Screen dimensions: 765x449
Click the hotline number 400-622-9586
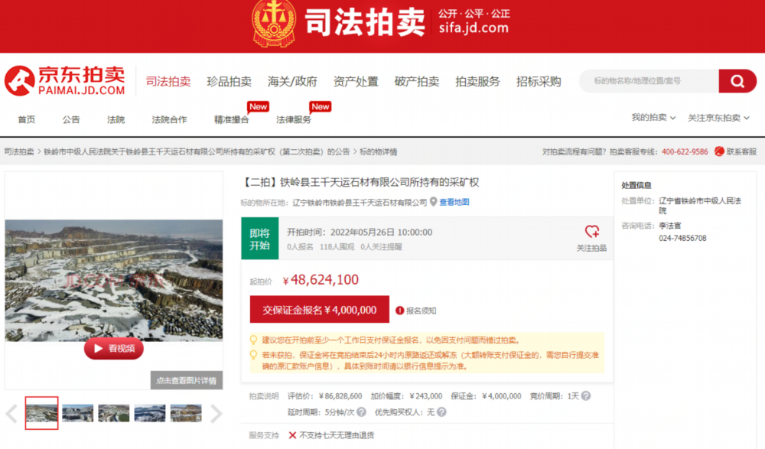[685, 151]
